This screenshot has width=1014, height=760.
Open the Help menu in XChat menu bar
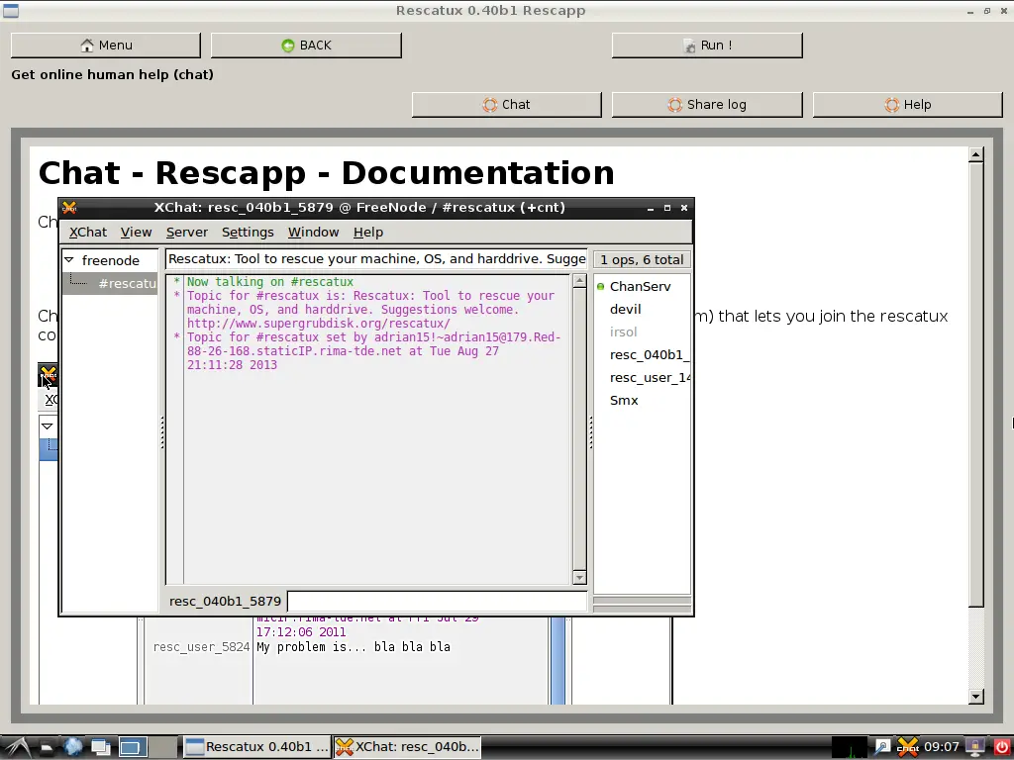(x=368, y=232)
